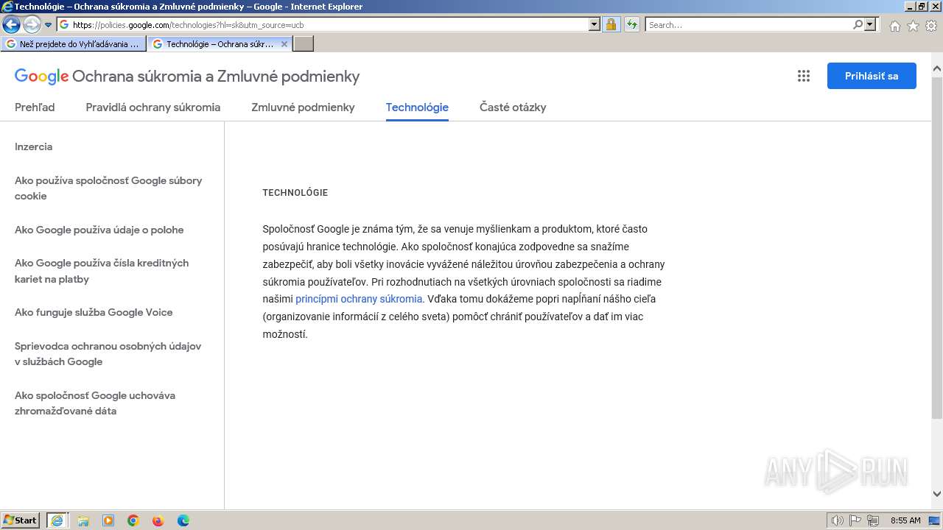The image size is (943, 530).
Task: Click the page scrollbar up arrow
Action: [x=937, y=70]
